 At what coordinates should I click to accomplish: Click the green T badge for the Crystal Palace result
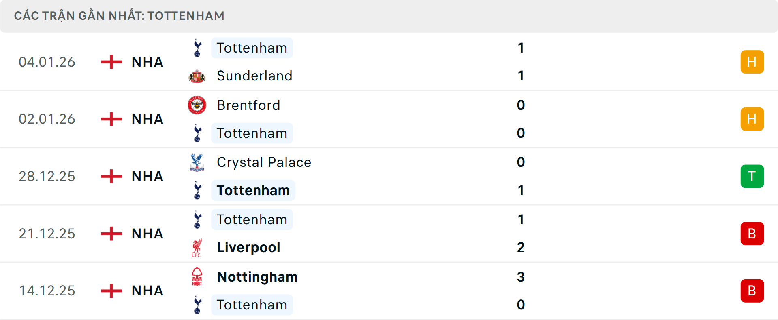(x=752, y=176)
